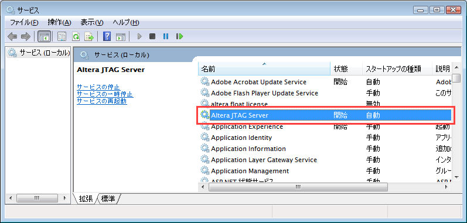
Task: Go forward with the right arrow toolbar icon
Action: coord(26,36)
